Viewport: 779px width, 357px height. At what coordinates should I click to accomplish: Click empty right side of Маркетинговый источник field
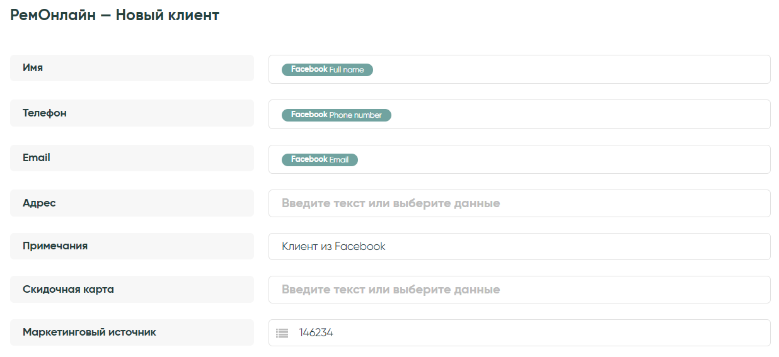pos(567,333)
